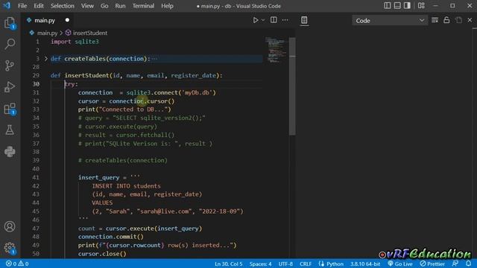Open the Search view
The width and height of the screenshot is (477, 268).
(x=10, y=44)
